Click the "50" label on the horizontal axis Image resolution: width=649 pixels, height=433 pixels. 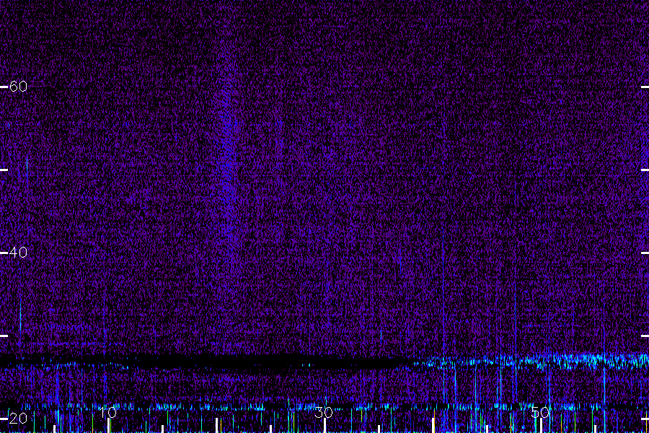[x=540, y=412]
